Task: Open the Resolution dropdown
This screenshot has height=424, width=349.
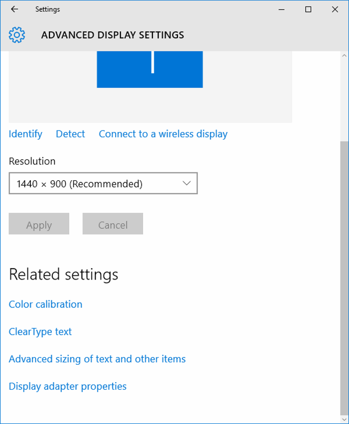Action: tap(103, 183)
